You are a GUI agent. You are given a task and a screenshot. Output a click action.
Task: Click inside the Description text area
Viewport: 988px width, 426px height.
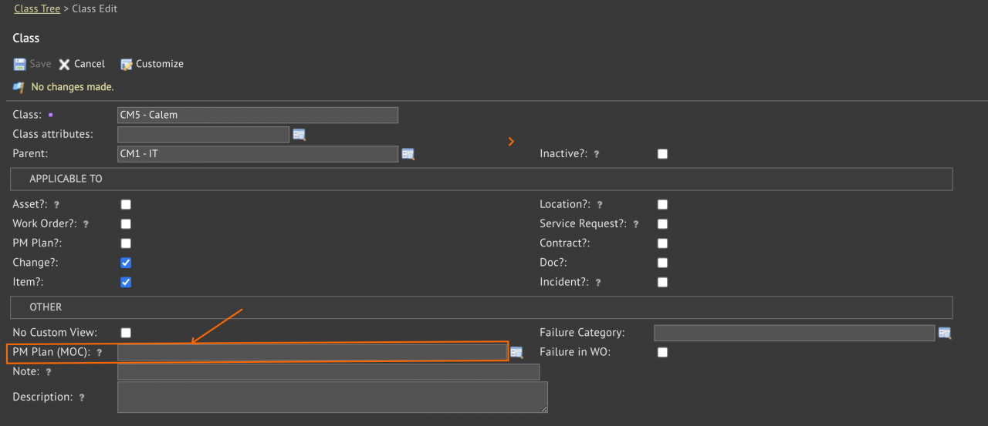tap(333, 397)
